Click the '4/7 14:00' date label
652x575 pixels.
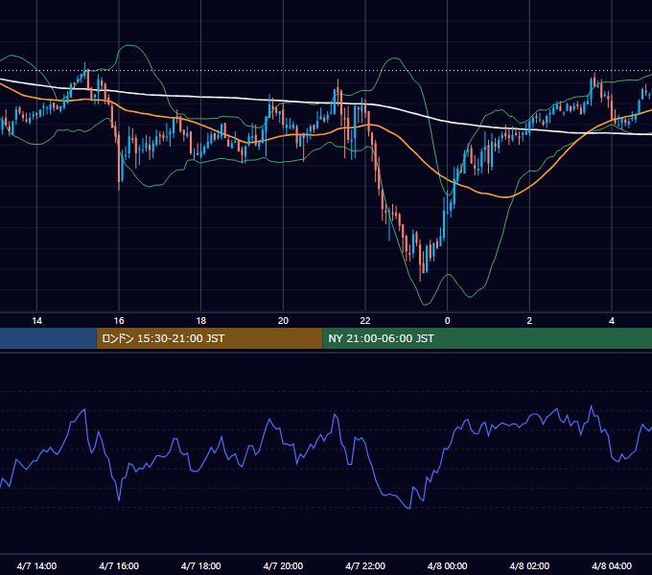(36, 565)
